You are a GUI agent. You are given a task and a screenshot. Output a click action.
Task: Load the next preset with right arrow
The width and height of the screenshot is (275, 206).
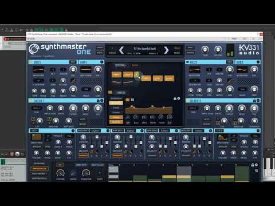166,50
